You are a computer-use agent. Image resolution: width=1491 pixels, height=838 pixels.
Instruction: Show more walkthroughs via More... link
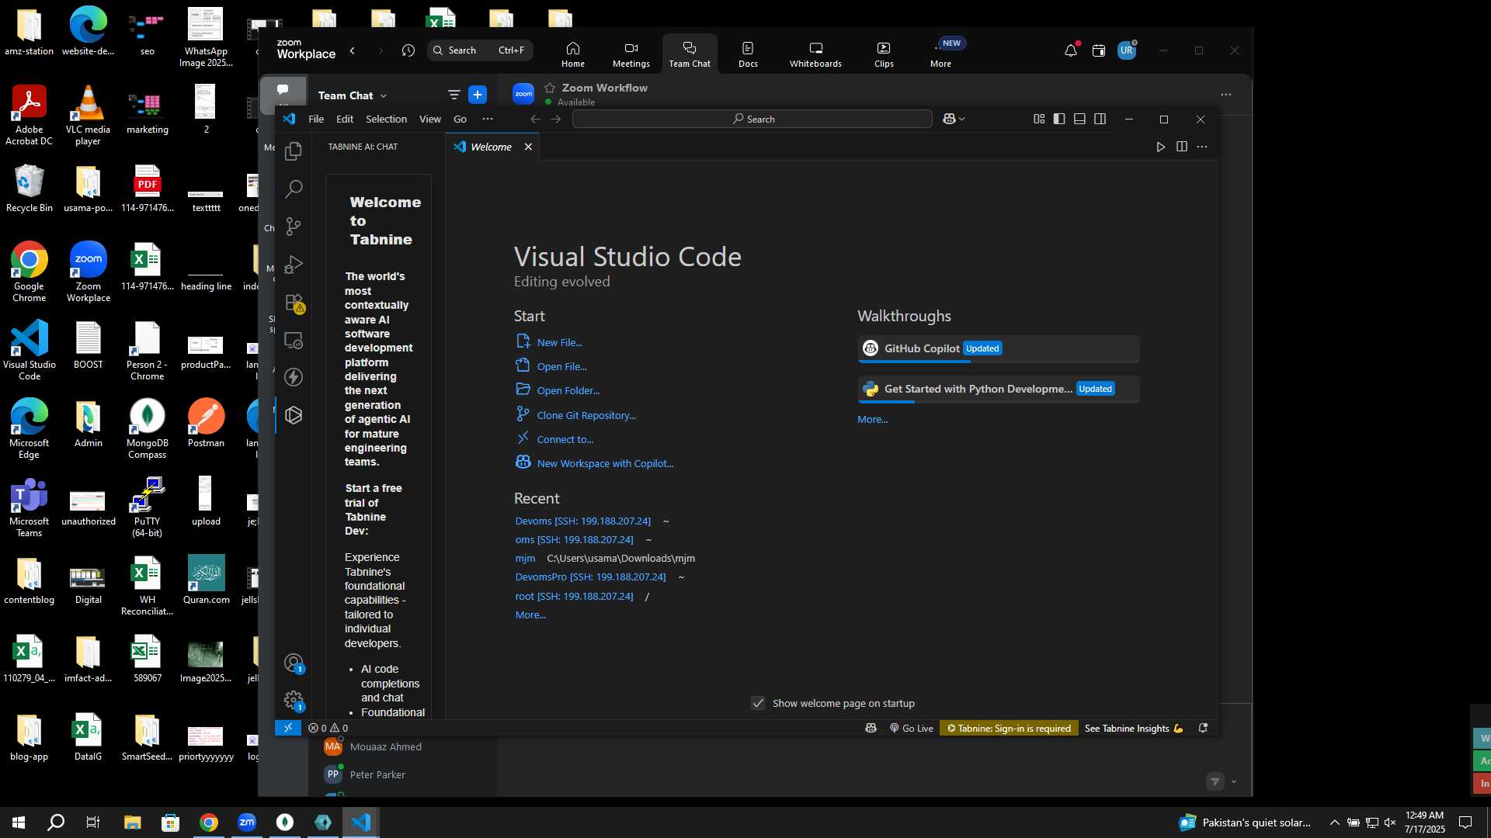coord(872,419)
